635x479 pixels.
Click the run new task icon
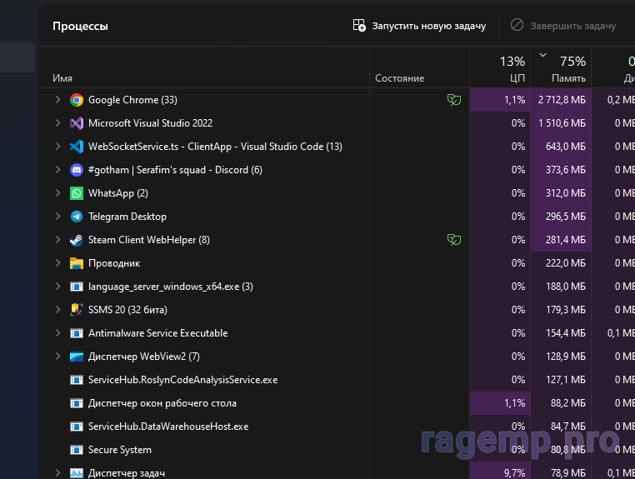(359, 26)
